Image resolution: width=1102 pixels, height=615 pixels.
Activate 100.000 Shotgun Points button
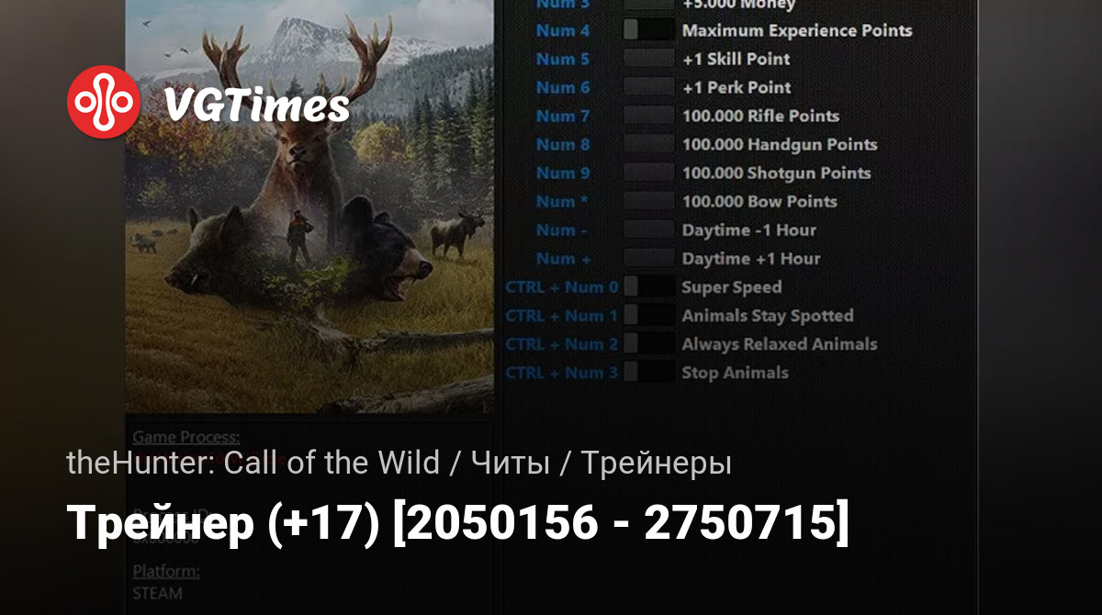tap(649, 173)
